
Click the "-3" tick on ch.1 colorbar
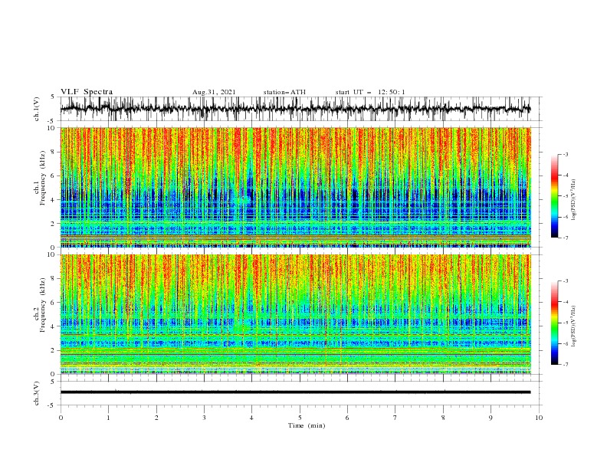point(565,154)
